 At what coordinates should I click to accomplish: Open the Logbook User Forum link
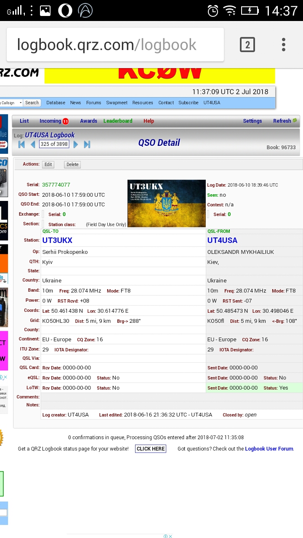(x=269, y=449)
